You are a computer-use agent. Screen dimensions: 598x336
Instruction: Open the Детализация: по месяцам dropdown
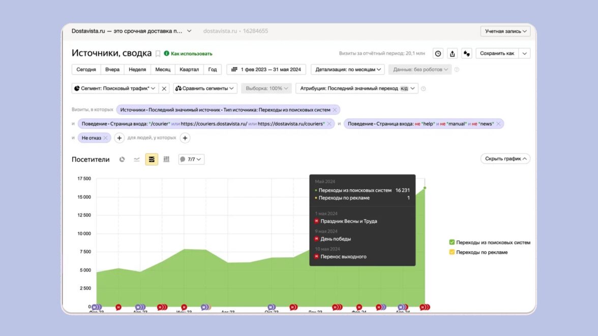(348, 70)
